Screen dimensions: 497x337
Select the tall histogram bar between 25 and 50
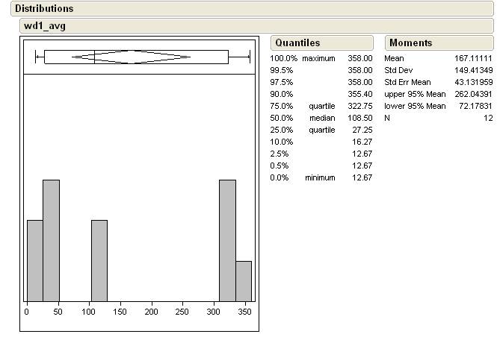[x=51, y=239]
